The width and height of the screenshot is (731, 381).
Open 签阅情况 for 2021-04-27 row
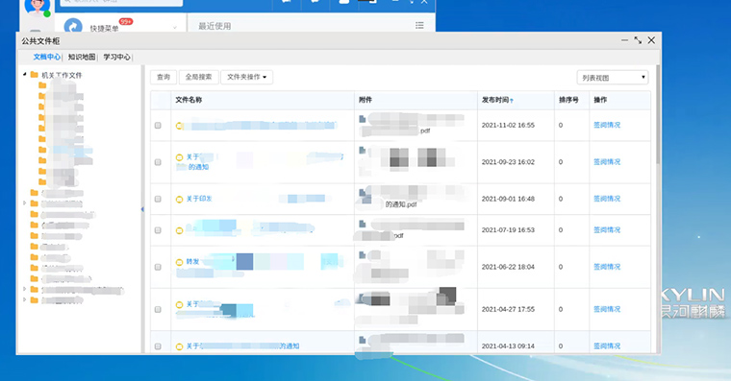(607, 309)
